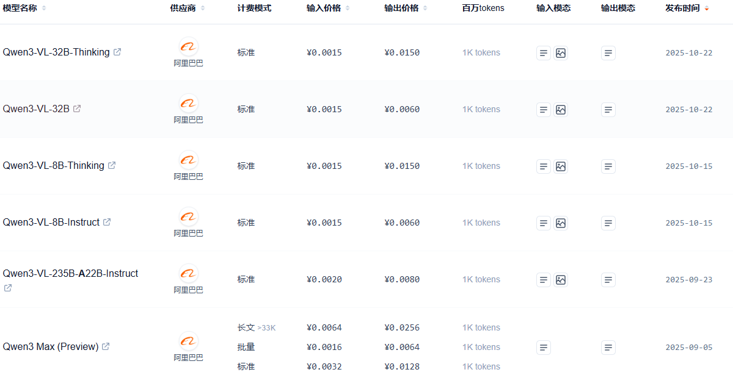
Task: Open the Qwen3-VL-32B-Thinking model link
Action: pos(56,52)
